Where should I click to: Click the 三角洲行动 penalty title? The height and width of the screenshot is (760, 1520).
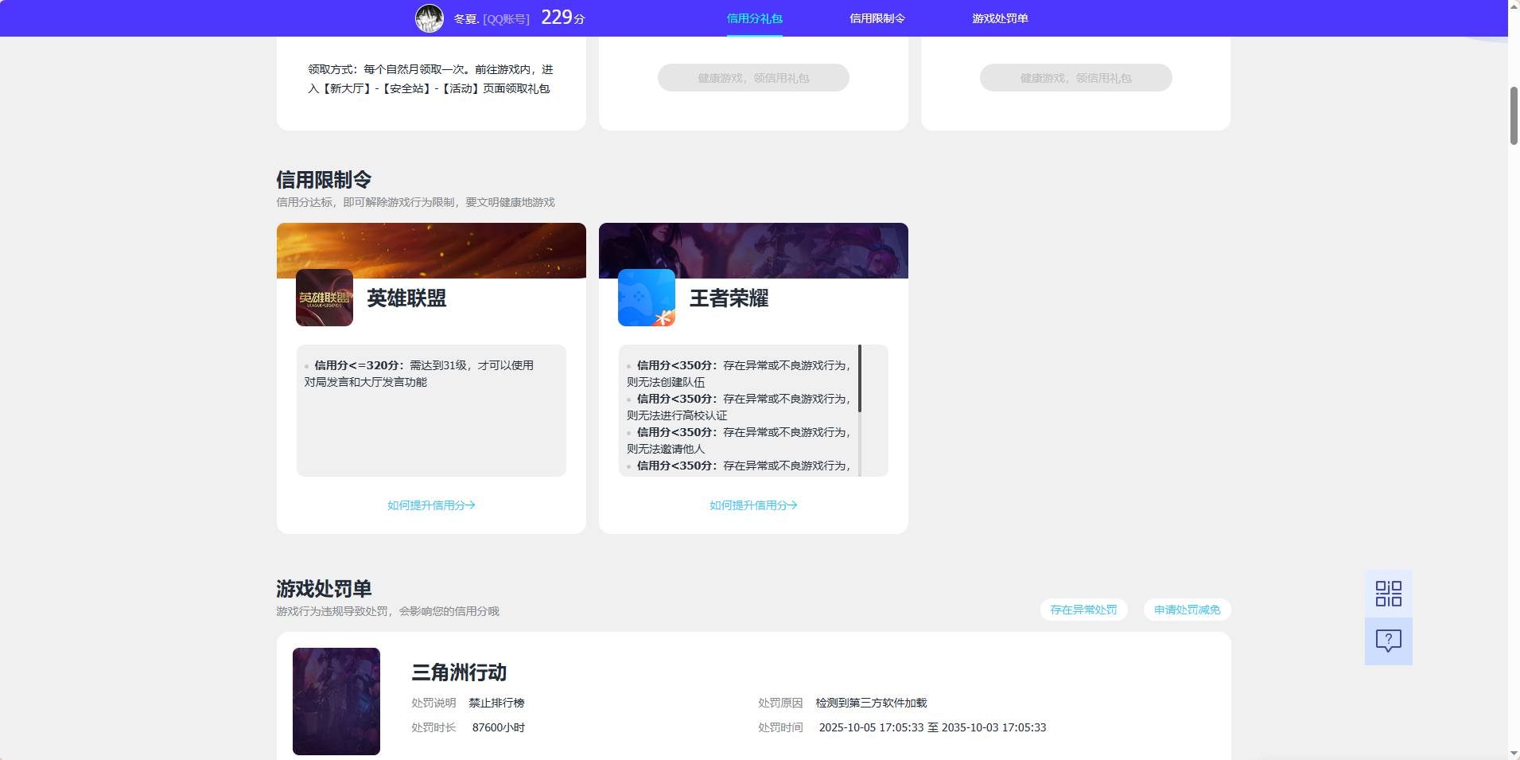click(x=459, y=672)
